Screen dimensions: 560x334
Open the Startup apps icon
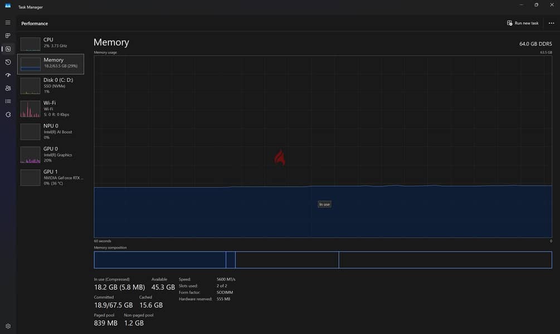pyautogui.click(x=8, y=75)
